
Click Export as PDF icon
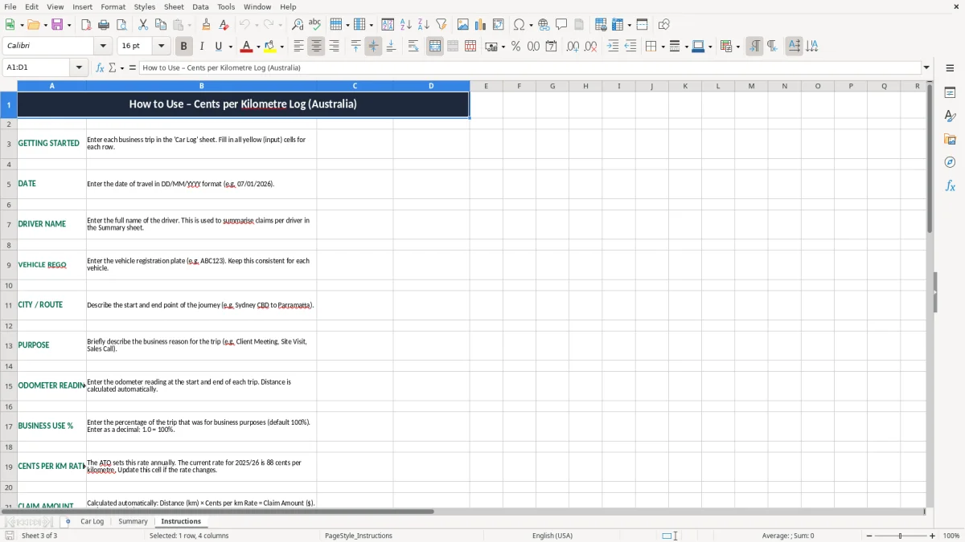86,24
